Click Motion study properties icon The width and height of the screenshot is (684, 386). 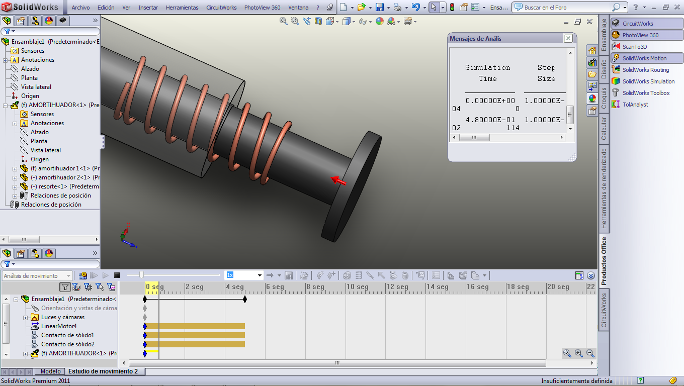[436, 275]
